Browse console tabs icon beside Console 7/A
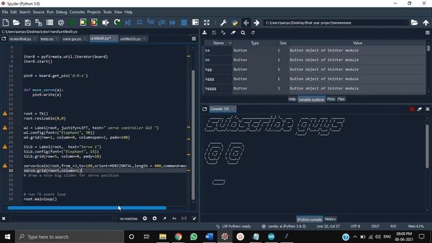 205,109
